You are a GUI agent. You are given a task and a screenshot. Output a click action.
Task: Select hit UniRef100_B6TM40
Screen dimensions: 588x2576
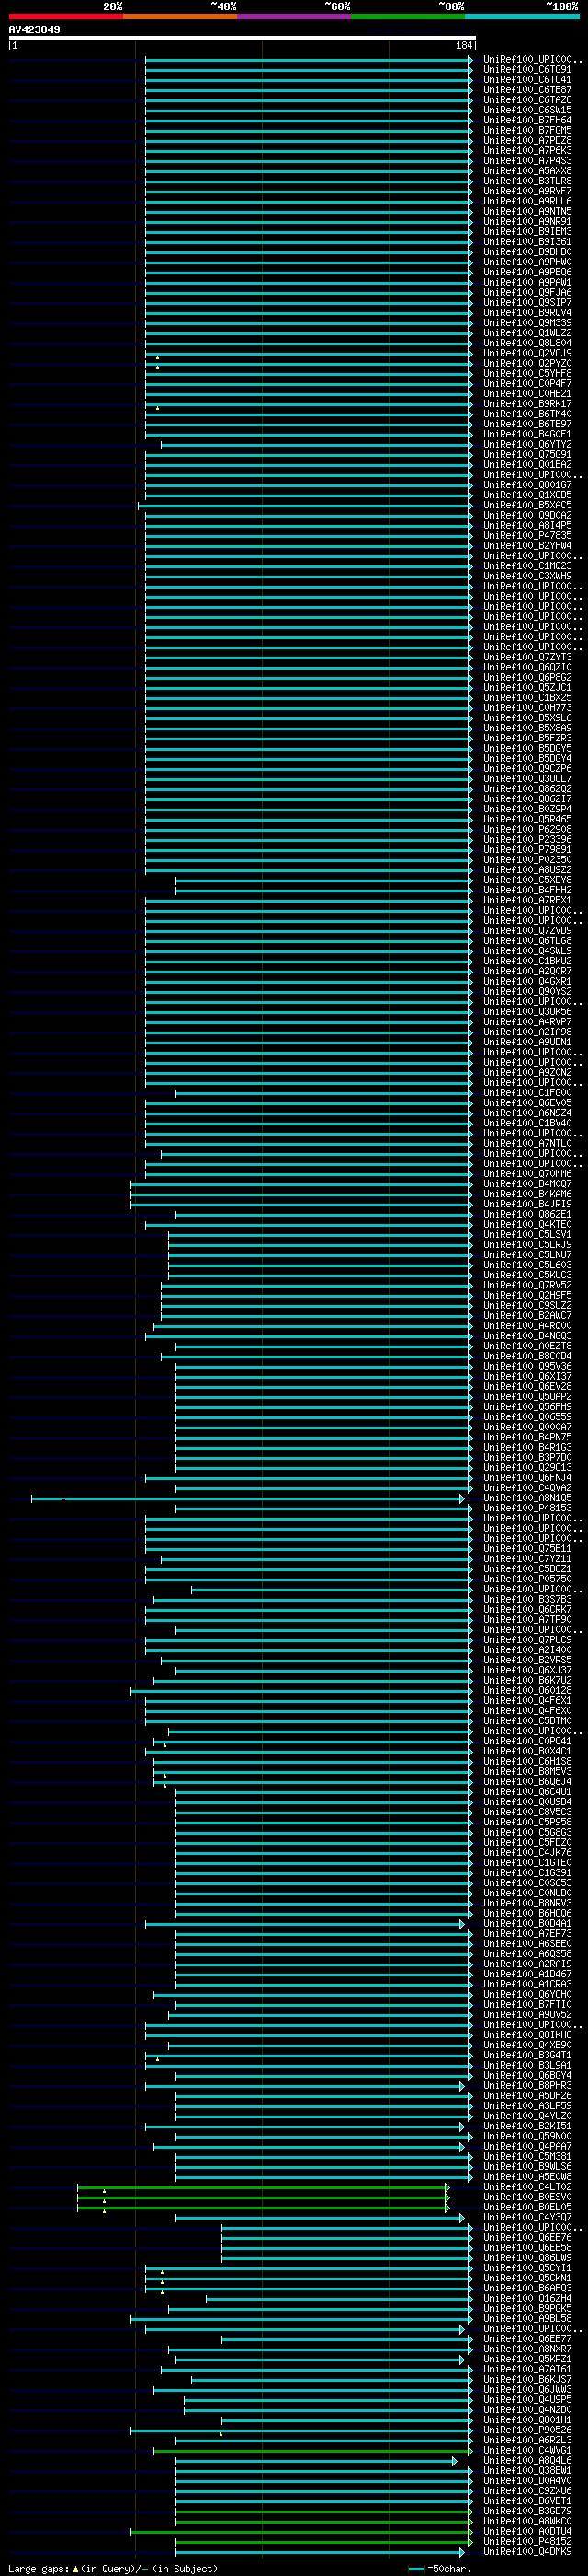coord(527,414)
